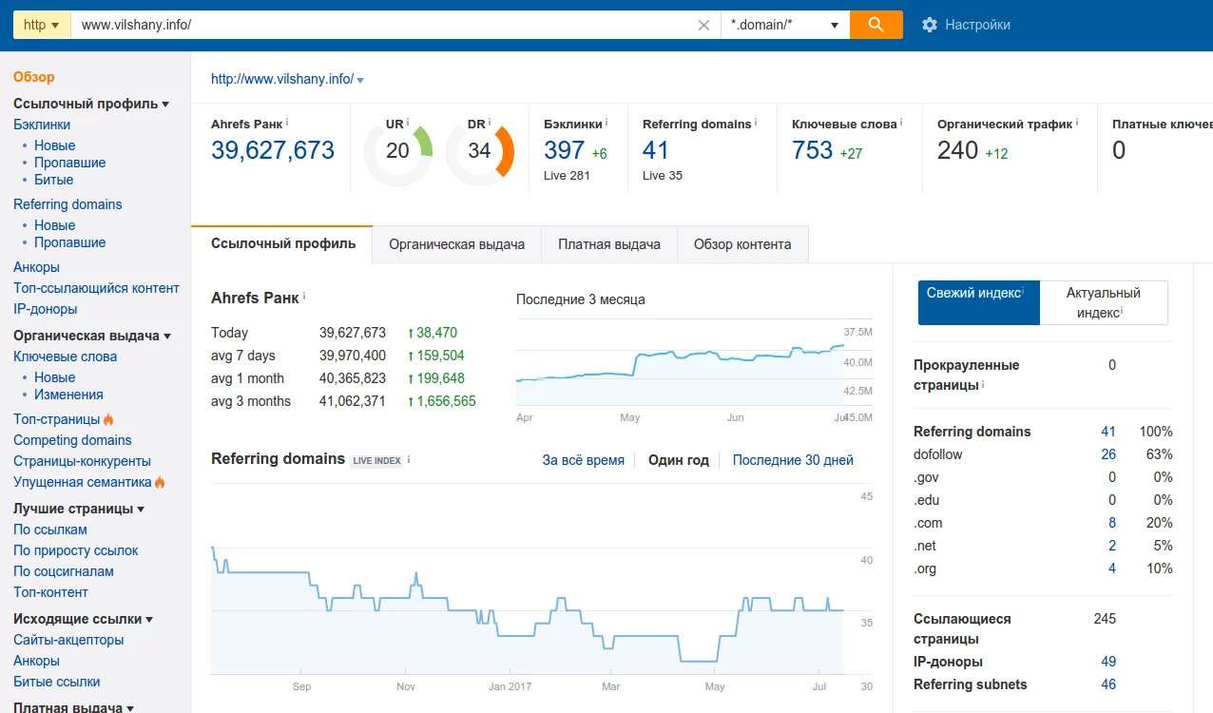
Task: Click the info icon beside Бэклинки metric
Action: point(606,123)
